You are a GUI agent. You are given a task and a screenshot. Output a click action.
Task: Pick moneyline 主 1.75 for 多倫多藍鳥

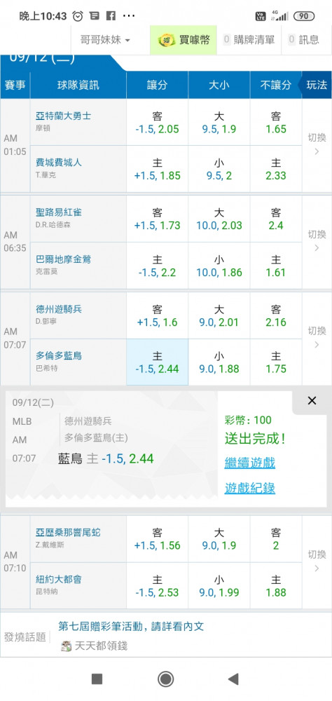(276, 362)
